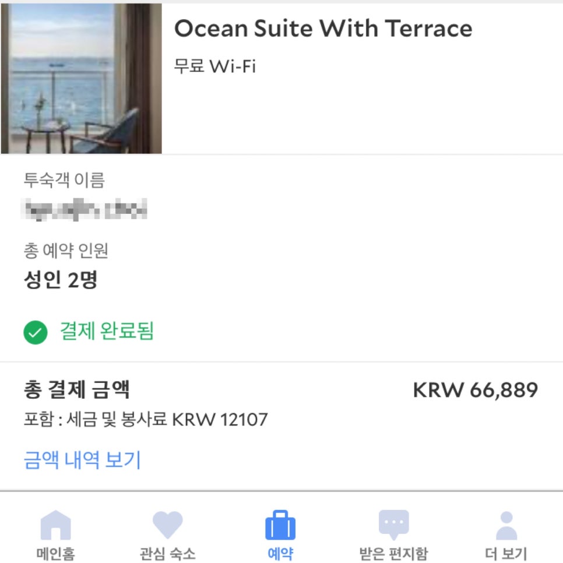Viewport: 563px width, 563px height.
Task: Go to the 메인홈 tab label
Action: click(x=55, y=553)
